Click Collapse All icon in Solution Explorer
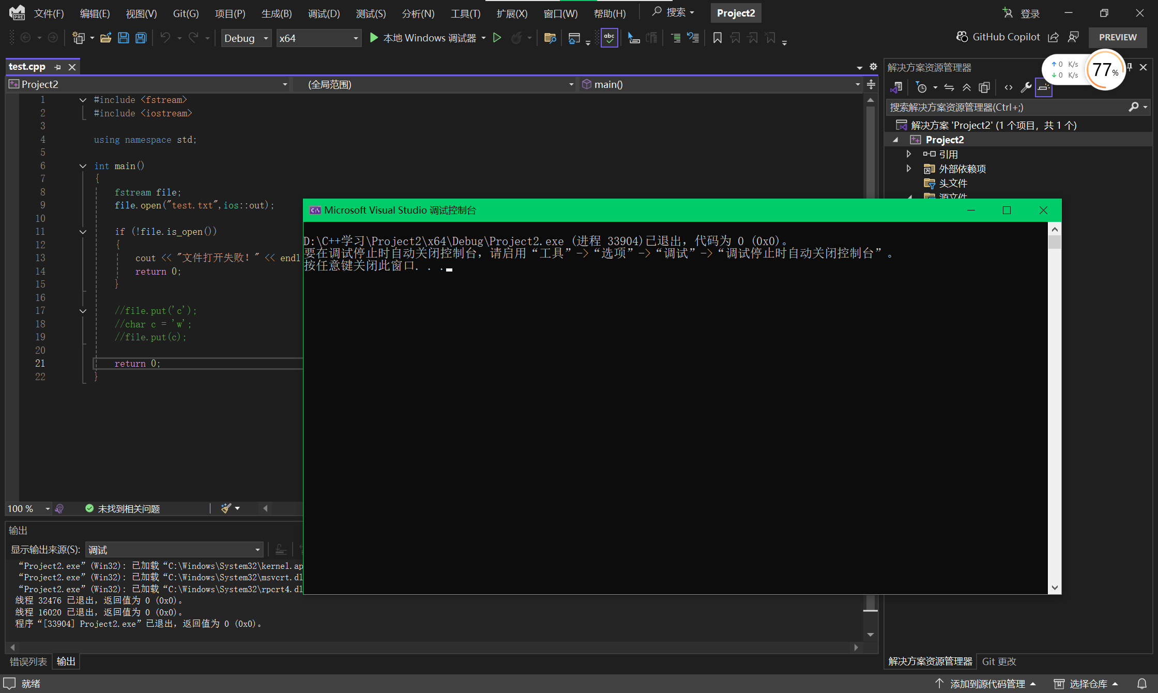Image resolution: width=1158 pixels, height=693 pixels. pyautogui.click(x=966, y=87)
